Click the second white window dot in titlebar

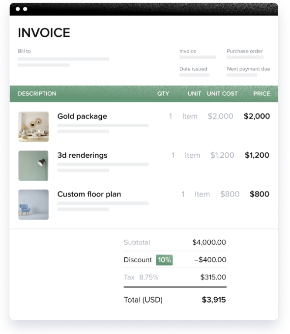point(25,9)
